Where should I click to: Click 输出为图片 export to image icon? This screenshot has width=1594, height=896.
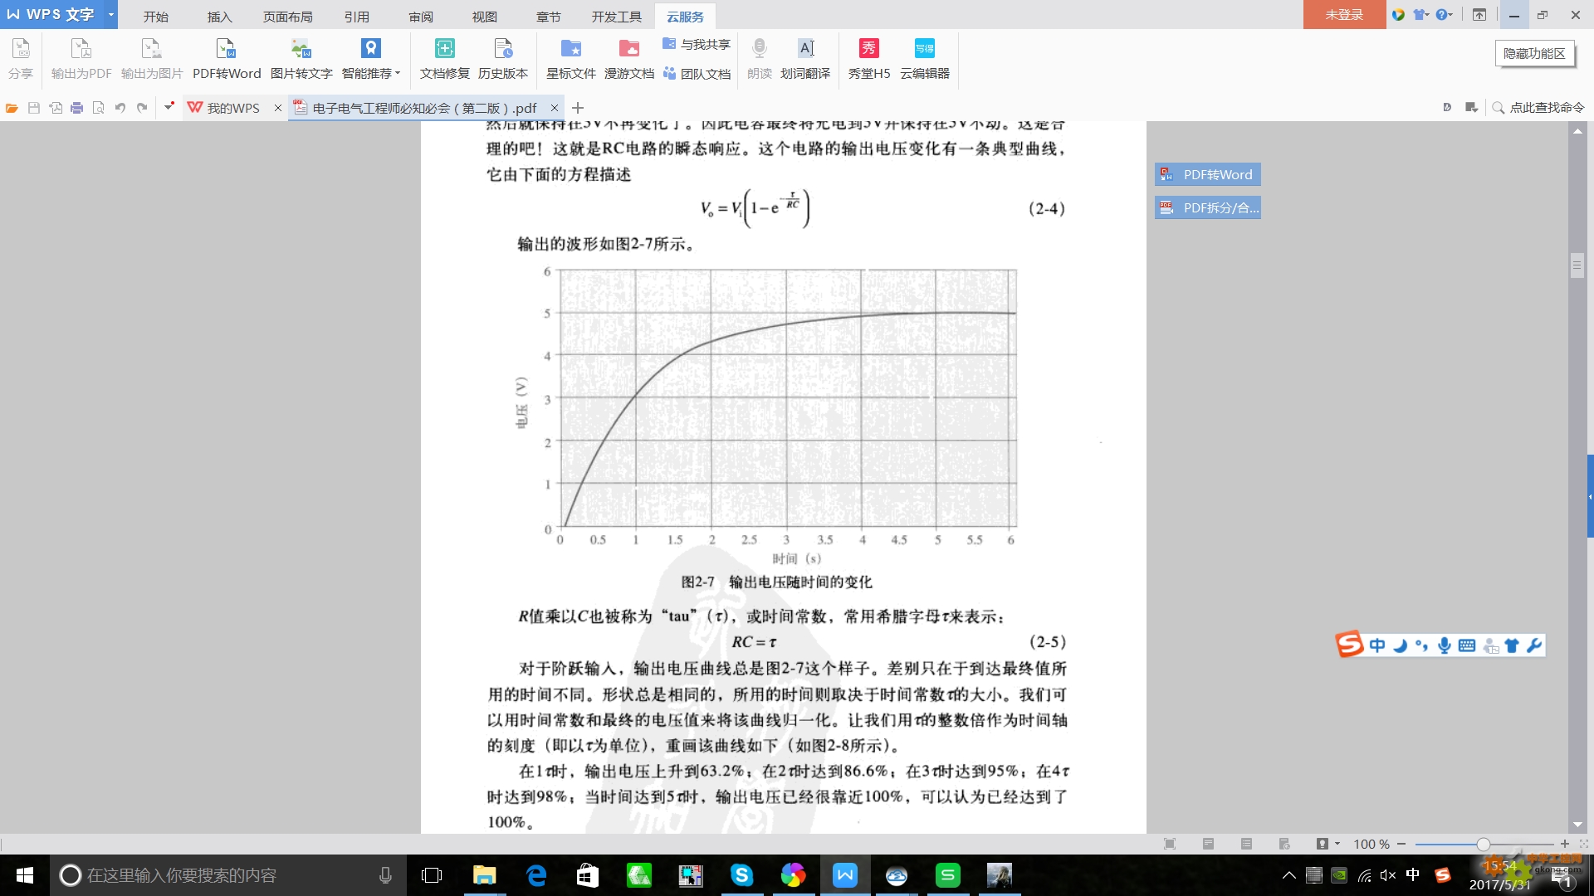pyautogui.click(x=152, y=58)
